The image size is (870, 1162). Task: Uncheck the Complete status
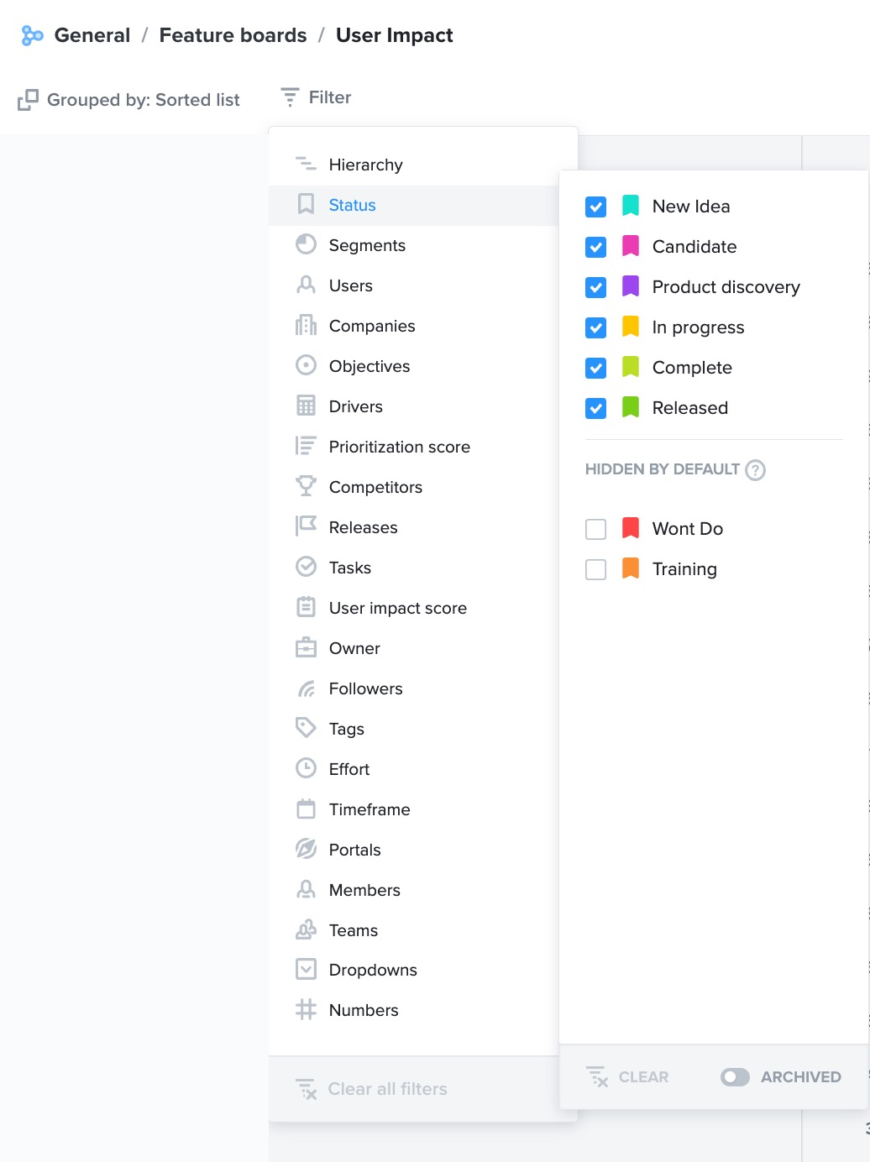coord(596,368)
